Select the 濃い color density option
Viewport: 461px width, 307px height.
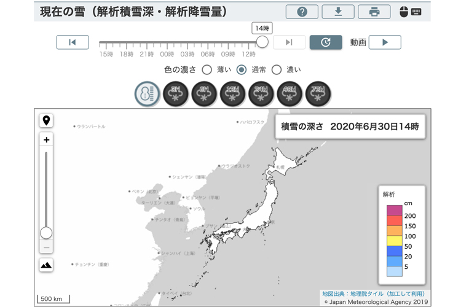coord(277,69)
